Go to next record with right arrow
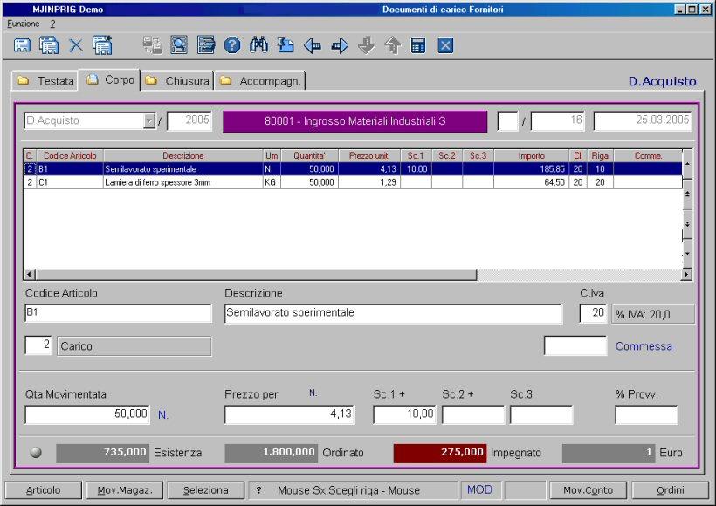 coord(340,45)
